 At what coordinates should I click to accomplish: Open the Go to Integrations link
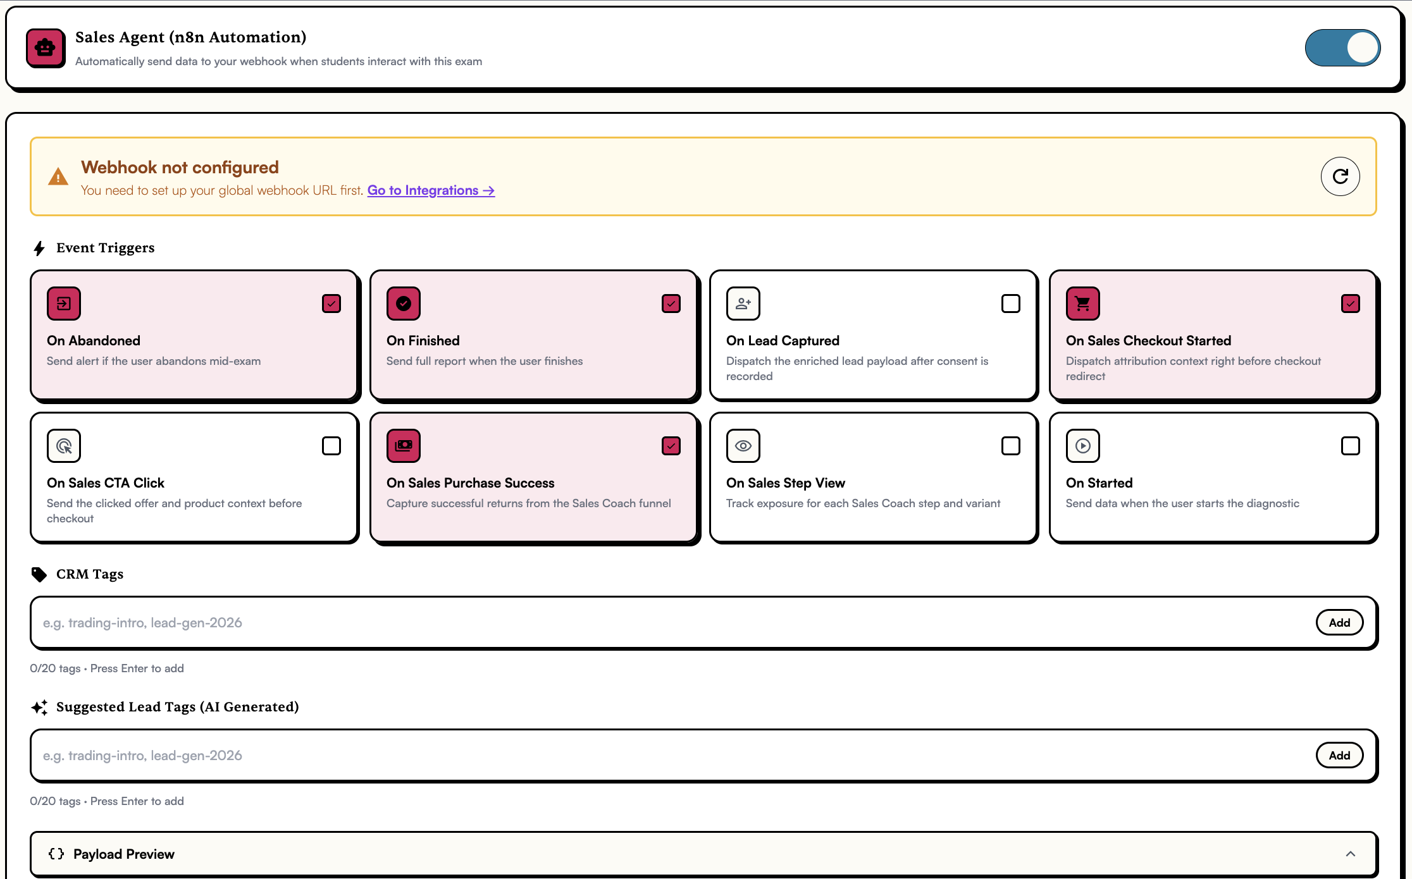point(431,190)
